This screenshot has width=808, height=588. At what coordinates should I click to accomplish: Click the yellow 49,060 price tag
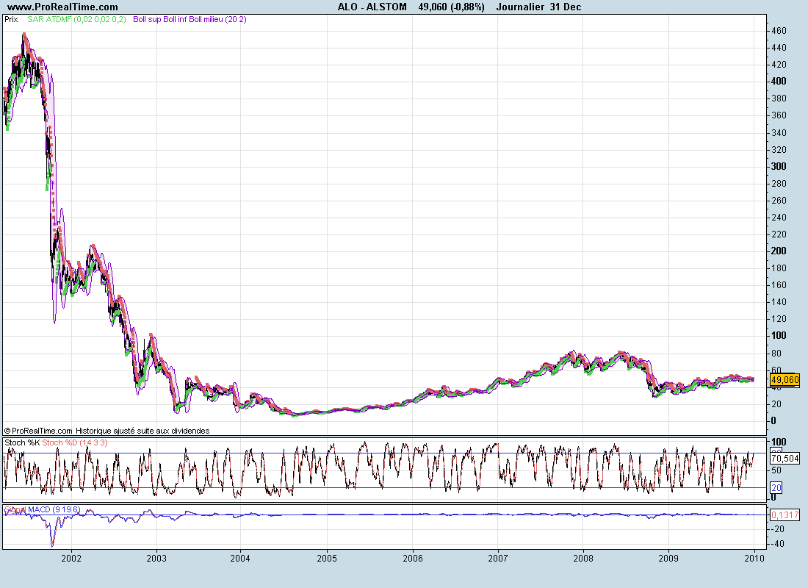[784, 379]
